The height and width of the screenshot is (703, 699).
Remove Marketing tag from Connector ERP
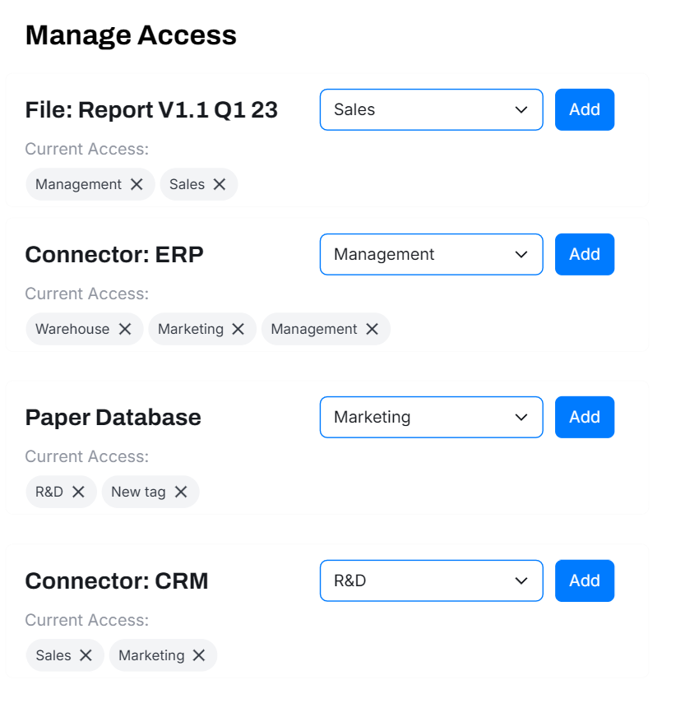pos(238,329)
